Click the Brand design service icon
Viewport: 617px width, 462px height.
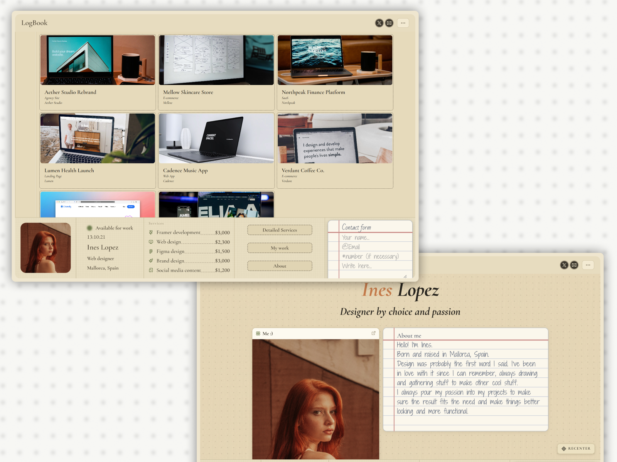click(151, 261)
